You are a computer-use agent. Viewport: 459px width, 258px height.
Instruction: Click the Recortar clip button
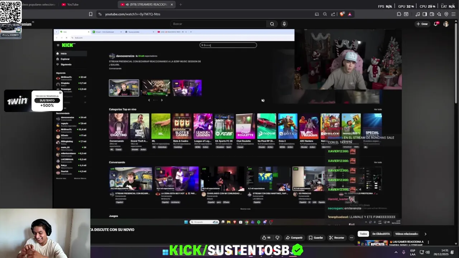click(336, 238)
